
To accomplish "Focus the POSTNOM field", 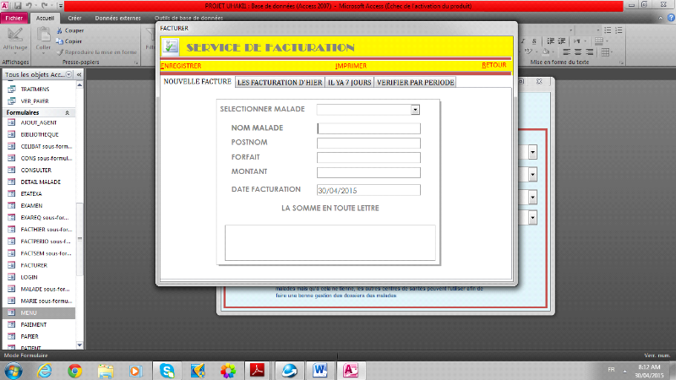I will (368, 143).
